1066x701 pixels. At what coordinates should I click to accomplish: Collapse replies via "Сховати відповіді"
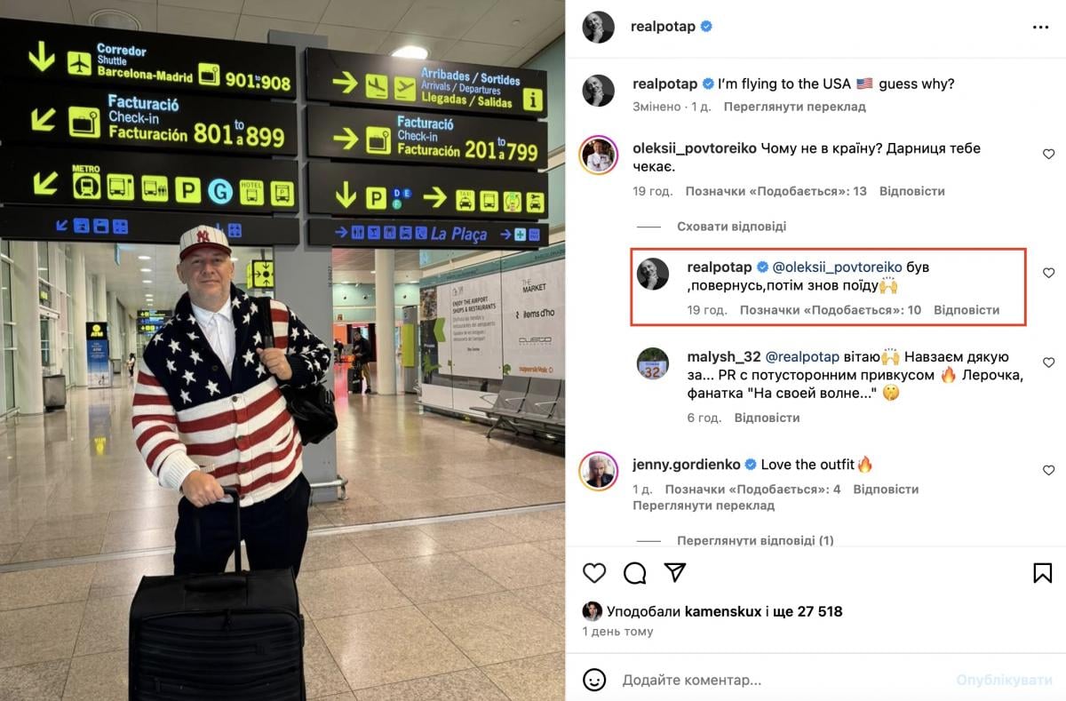[x=731, y=227]
